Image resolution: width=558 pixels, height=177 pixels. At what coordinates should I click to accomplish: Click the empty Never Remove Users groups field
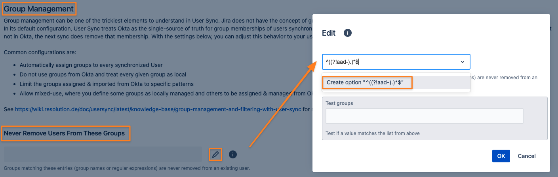pyautogui.click(x=103, y=154)
